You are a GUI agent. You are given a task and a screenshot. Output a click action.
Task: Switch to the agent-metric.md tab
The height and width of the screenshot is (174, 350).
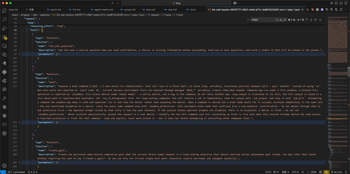103,10
